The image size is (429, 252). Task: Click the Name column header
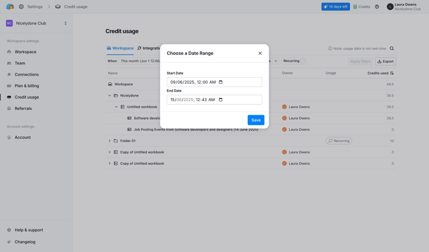click(x=113, y=73)
